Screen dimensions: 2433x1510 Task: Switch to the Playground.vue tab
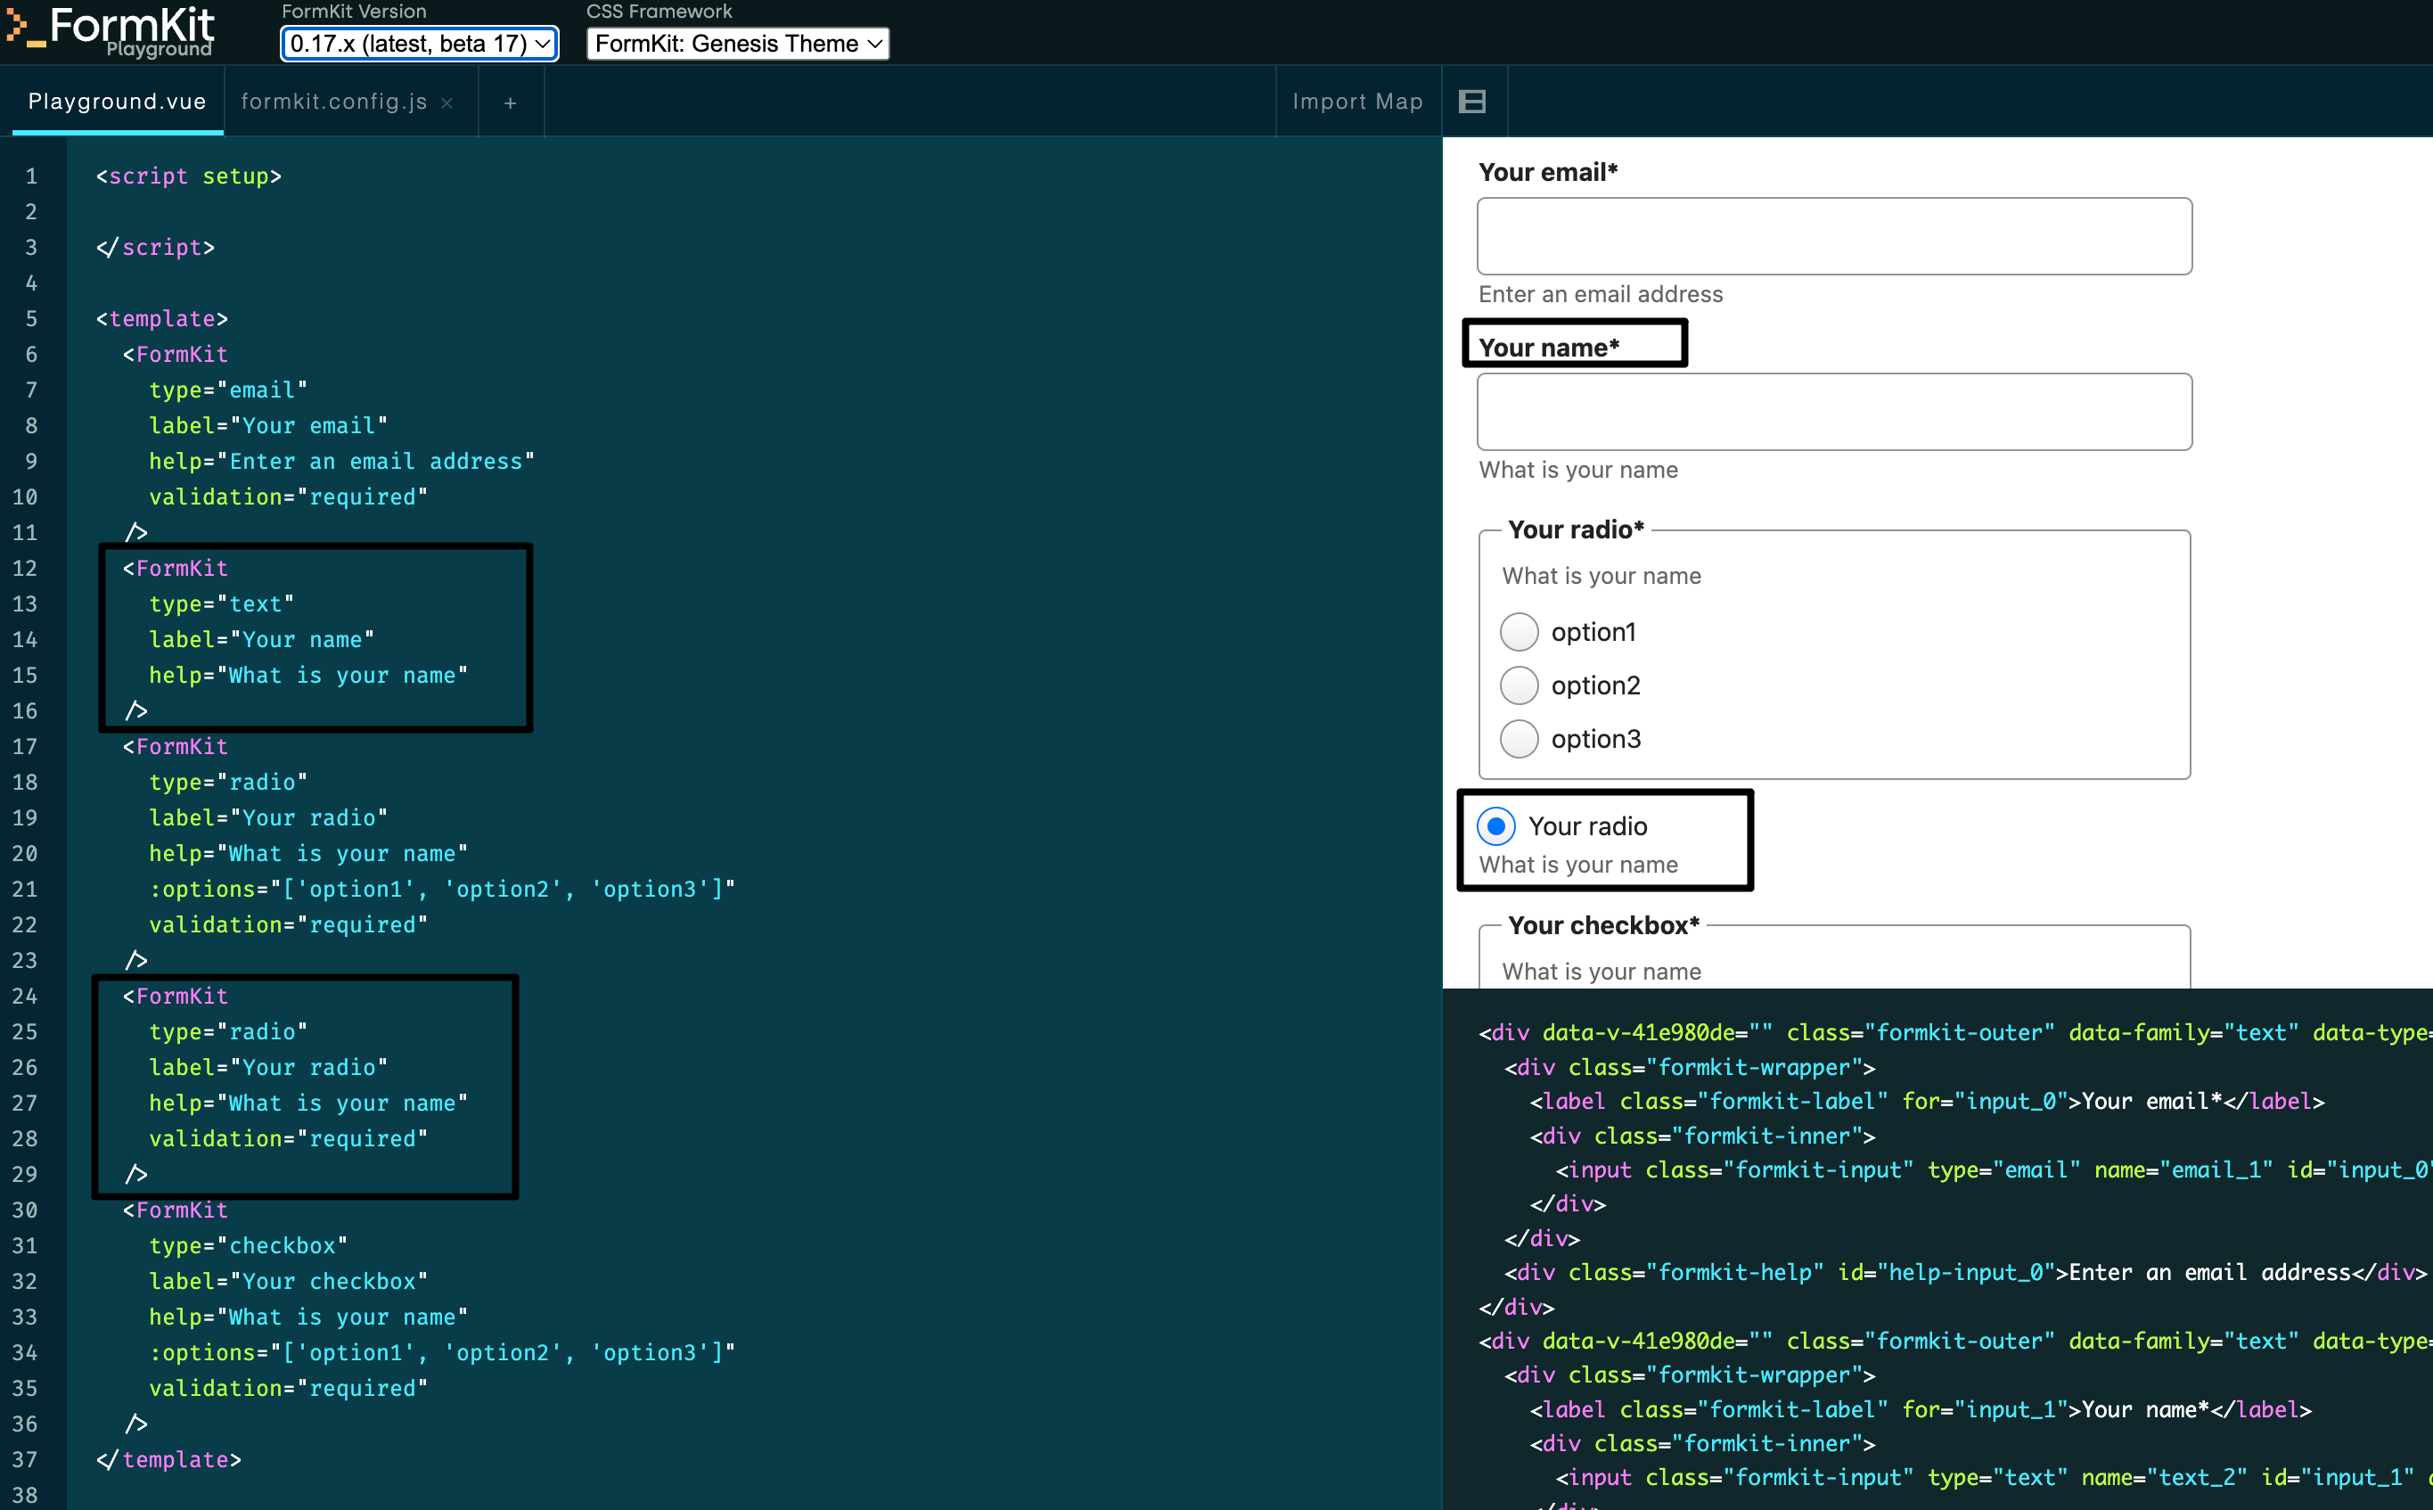(x=115, y=101)
